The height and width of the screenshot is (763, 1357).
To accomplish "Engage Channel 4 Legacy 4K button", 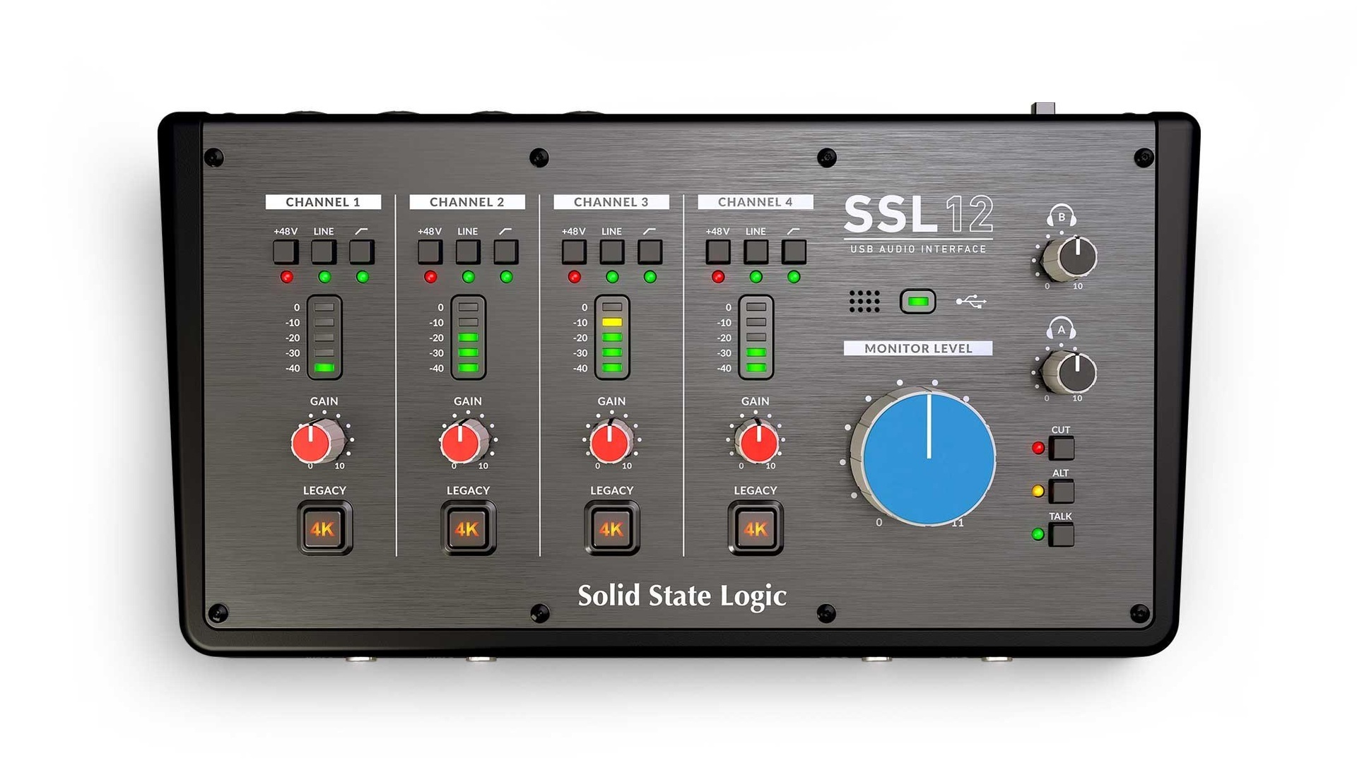I will [756, 528].
